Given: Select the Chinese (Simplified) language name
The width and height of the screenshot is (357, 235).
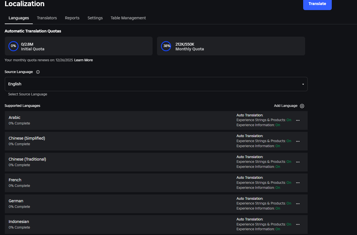Looking at the screenshot, I should pyautogui.click(x=27, y=138).
